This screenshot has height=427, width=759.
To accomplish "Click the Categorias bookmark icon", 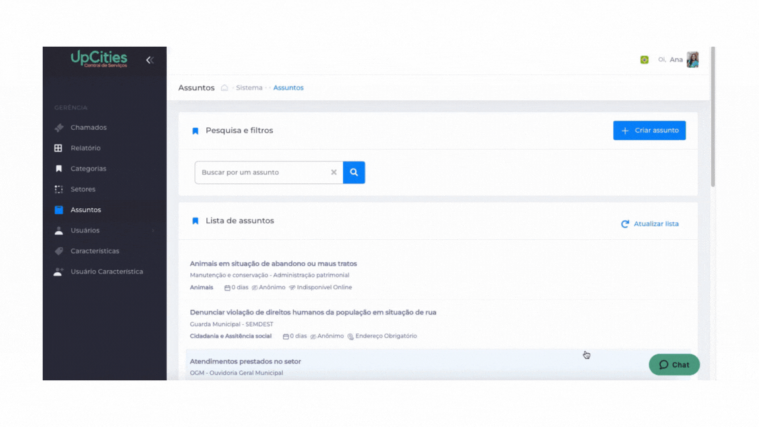I will point(59,169).
